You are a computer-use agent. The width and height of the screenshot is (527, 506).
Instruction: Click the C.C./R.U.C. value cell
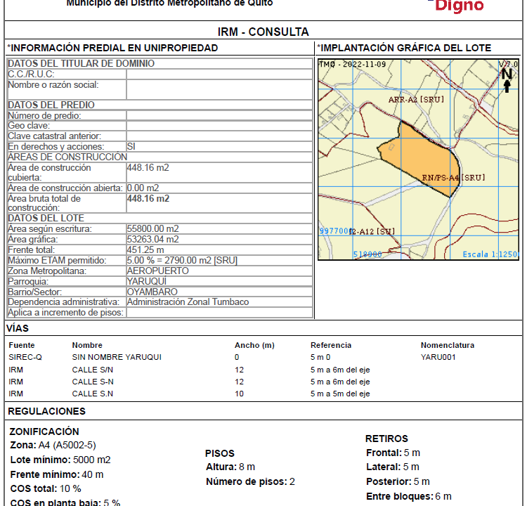(219, 74)
